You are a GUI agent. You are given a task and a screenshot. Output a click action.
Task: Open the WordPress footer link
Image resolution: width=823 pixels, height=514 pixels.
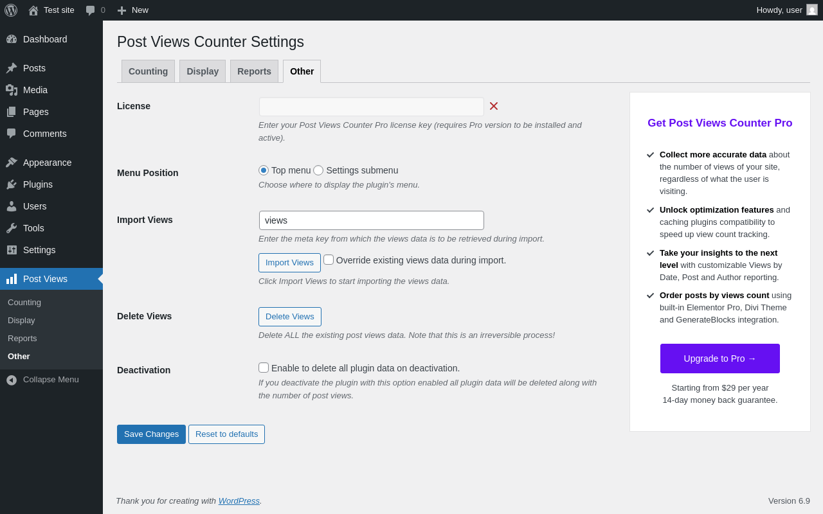click(x=239, y=501)
